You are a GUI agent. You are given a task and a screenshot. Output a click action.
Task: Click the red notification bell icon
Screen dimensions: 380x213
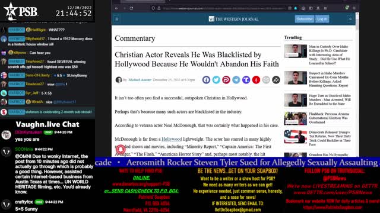[121, 150]
